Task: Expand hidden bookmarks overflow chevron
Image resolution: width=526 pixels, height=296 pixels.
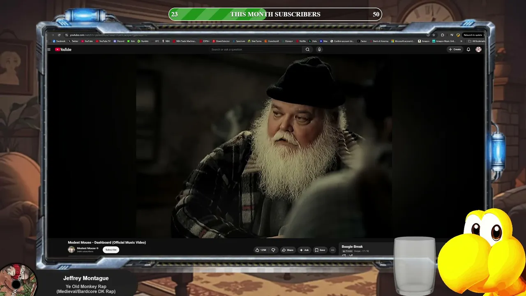Action: [461, 41]
